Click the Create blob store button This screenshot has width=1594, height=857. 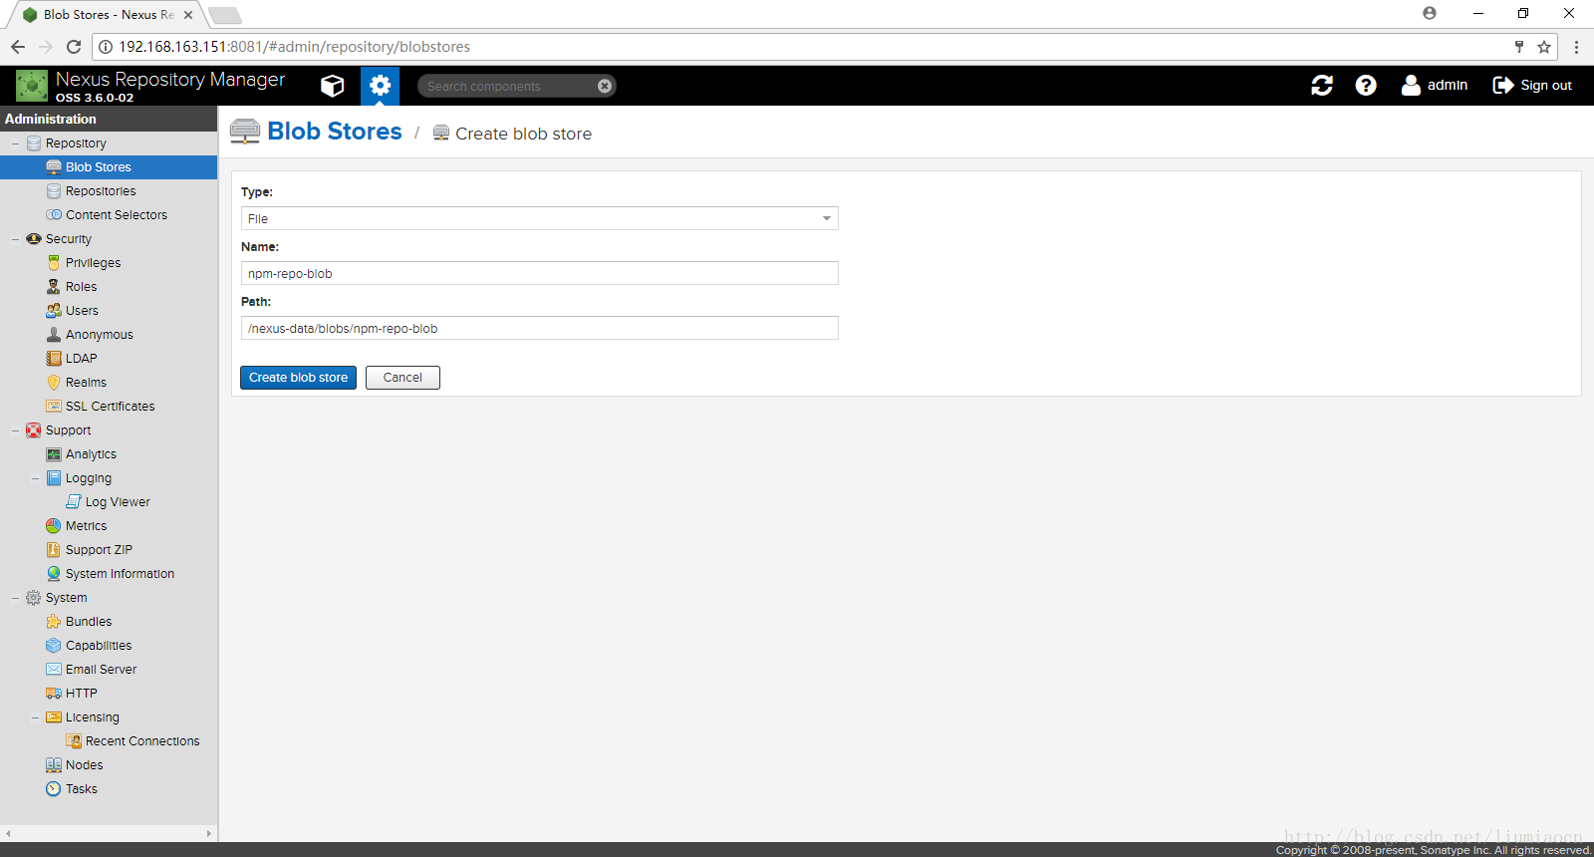(298, 378)
